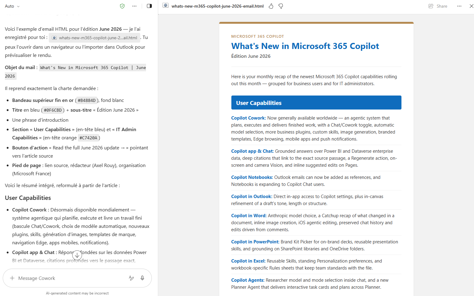Open the chat more options ellipsis
Image resolution: width=474 pixels, height=296 pixels.
click(134, 6)
